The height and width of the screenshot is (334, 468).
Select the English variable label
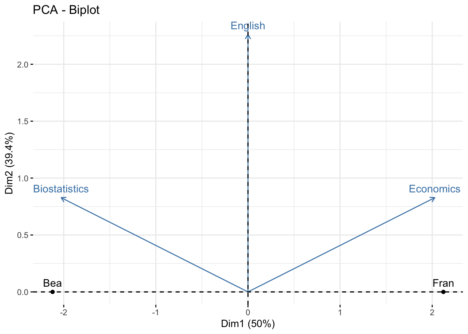[248, 26]
